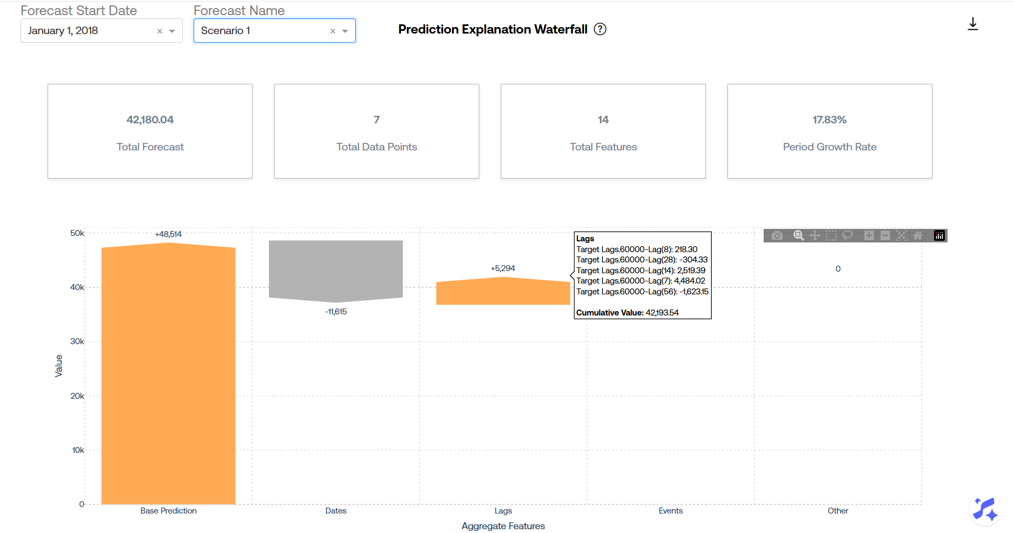The width and height of the screenshot is (1013, 533).
Task: Expand the Forecast Name dropdown arrow
Action: [345, 31]
